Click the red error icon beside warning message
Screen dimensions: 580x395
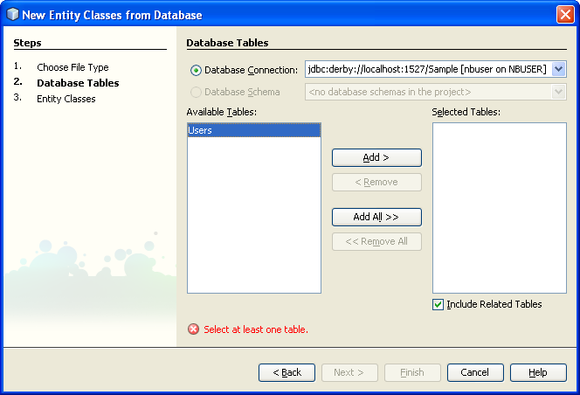click(193, 329)
